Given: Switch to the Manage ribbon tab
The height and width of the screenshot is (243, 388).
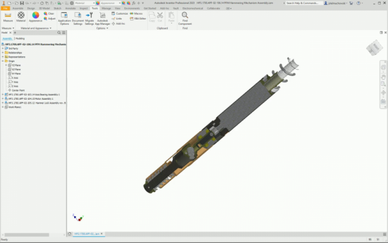Looking at the screenshot, I should click(106, 9).
